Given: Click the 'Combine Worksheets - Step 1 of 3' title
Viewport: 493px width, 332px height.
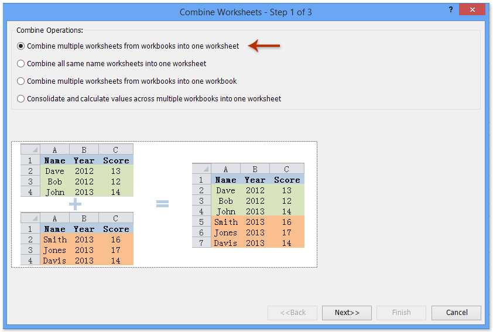Looking at the screenshot, I should 246,12.
